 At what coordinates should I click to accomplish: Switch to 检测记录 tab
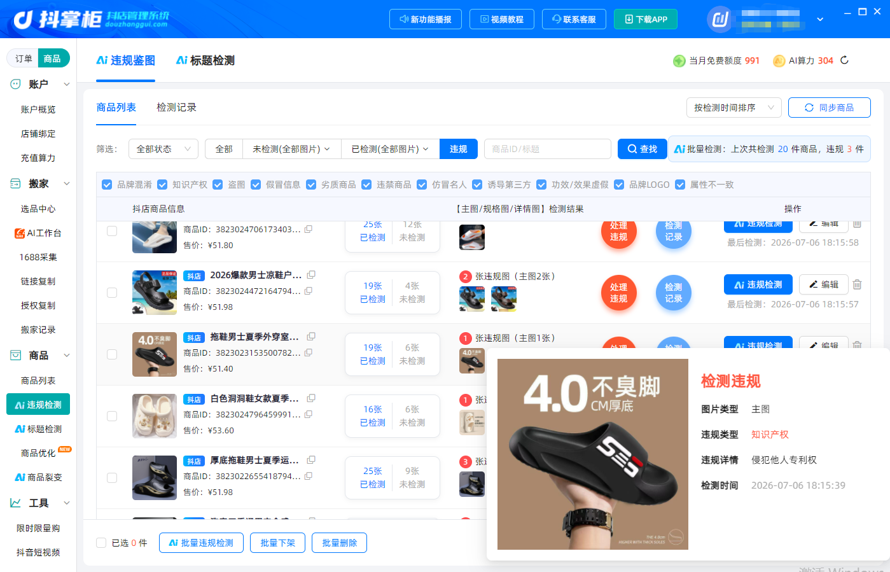pyautogui.click(x=176, y=108)
